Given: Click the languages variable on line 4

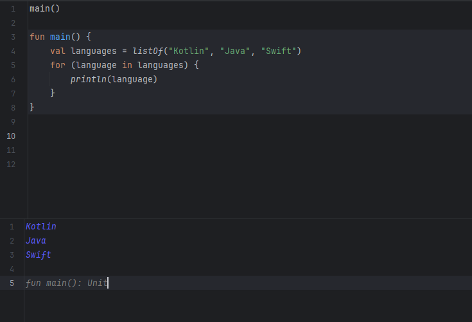Looking at the screenshot, I should [x=94, y=51].
